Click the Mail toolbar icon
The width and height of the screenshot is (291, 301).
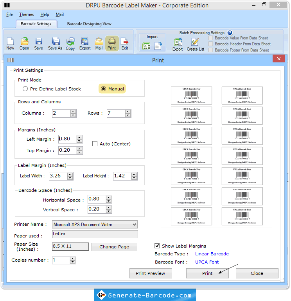[x=99, y=44]
